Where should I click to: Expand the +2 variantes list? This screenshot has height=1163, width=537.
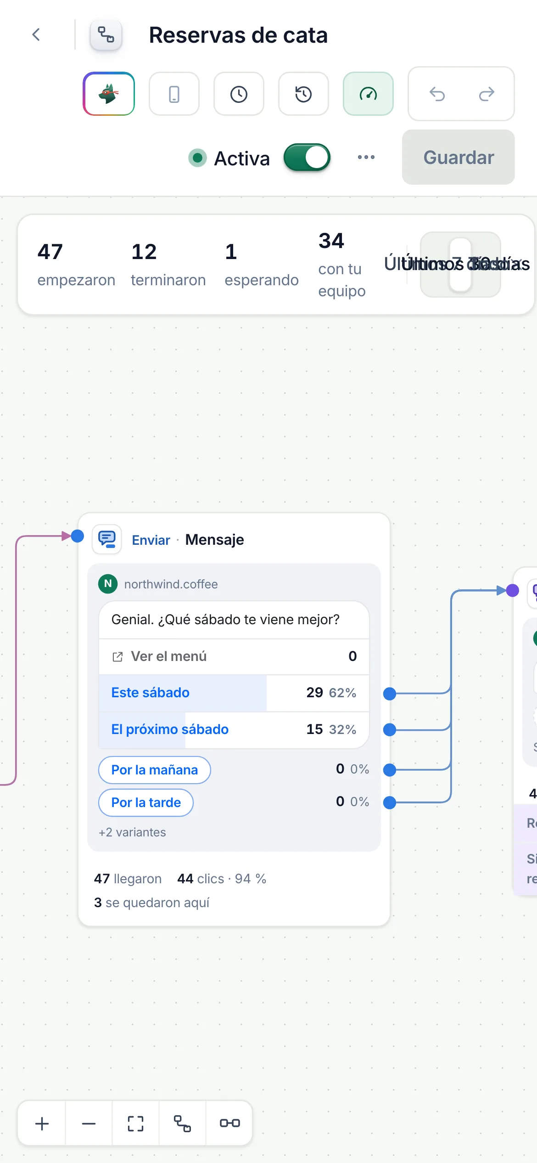pyautogui.click(x=132, y=832)
